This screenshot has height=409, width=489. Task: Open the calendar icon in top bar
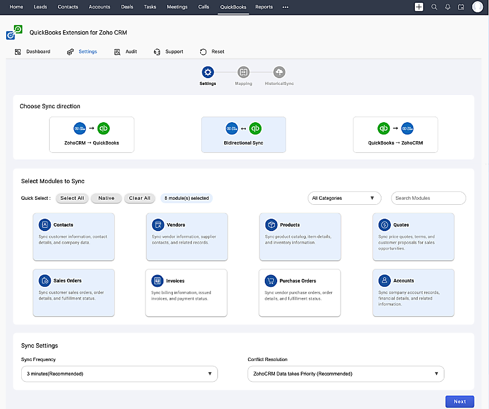point(461,7)
